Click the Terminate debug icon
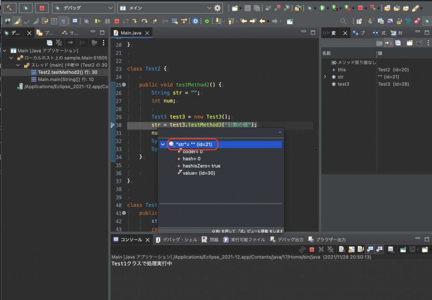The width and height of the screenshot is (432, 300). [x=116, y=21]
